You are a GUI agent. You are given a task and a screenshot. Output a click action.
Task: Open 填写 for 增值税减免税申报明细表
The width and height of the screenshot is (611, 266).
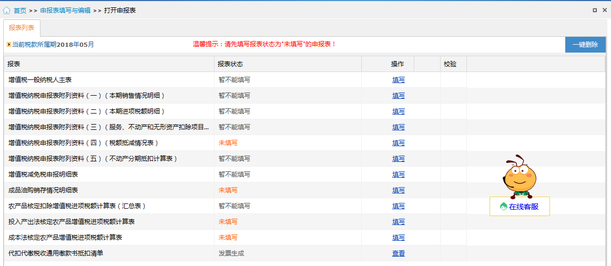pos(398,175)
